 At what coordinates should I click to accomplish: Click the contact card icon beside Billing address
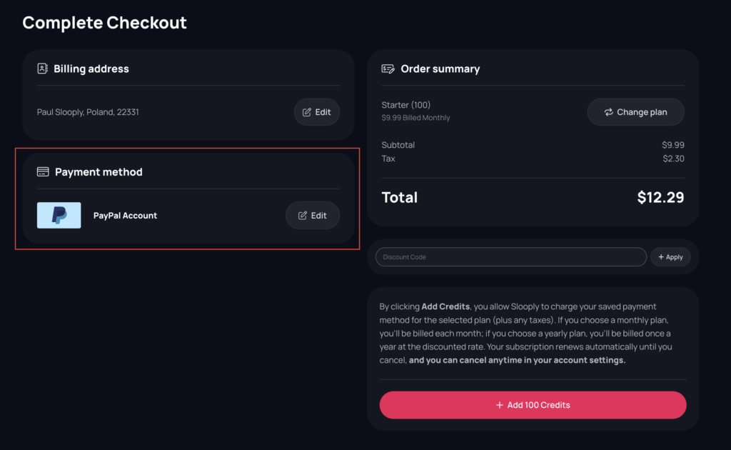43,69
